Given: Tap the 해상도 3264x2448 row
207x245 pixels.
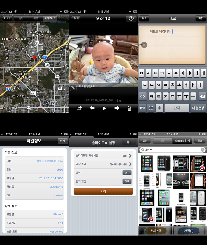Looking at the screenshot, I should tap(35, 187).
